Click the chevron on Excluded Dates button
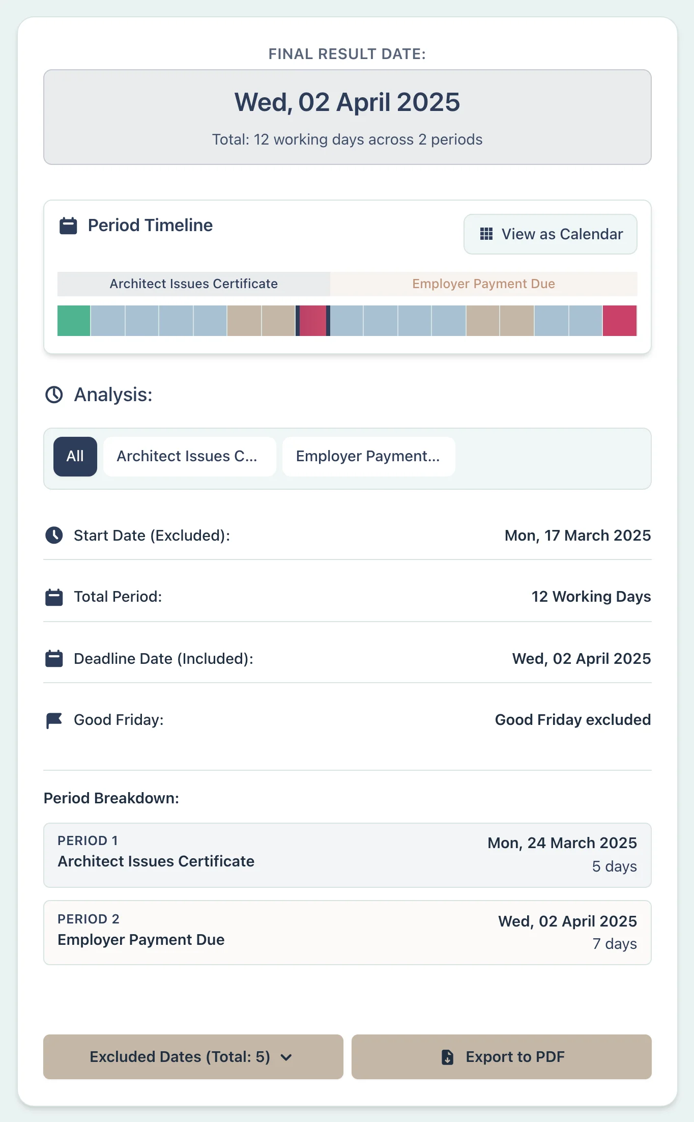The height and width of the screenshot is (1122, 694). coord(286,1057)
